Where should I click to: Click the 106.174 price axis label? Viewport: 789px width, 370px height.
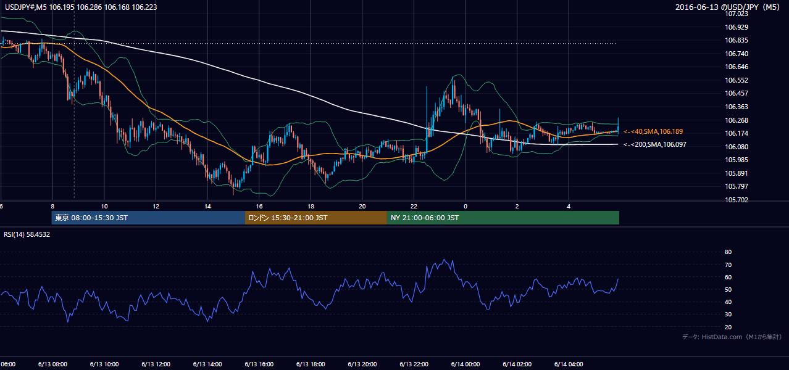(x=737, y=133)
